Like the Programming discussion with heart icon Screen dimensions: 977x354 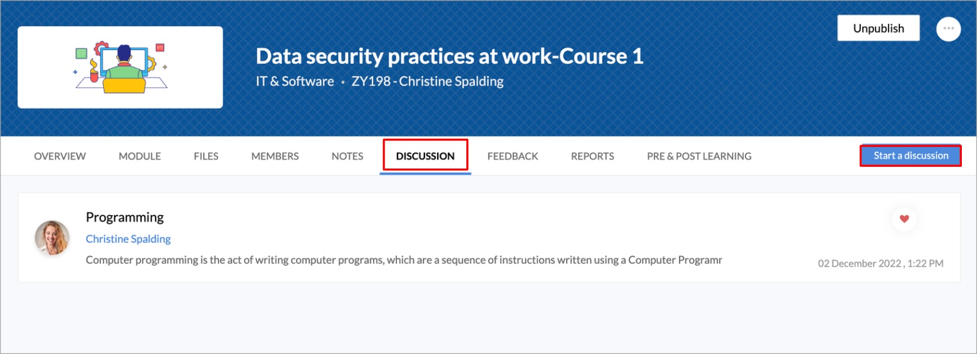click(904, 219)
